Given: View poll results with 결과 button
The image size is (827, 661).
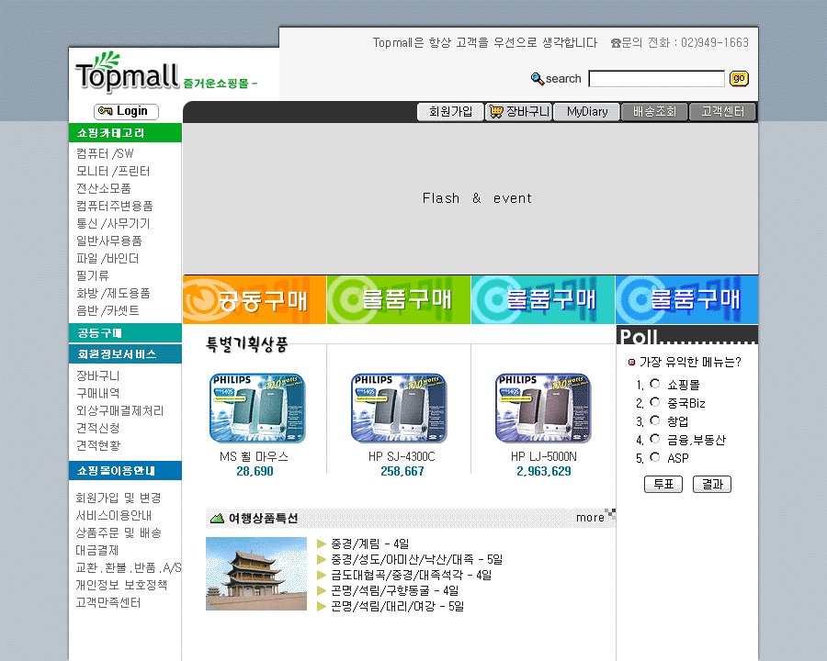Looking at the screenshot, I should 711,484.
